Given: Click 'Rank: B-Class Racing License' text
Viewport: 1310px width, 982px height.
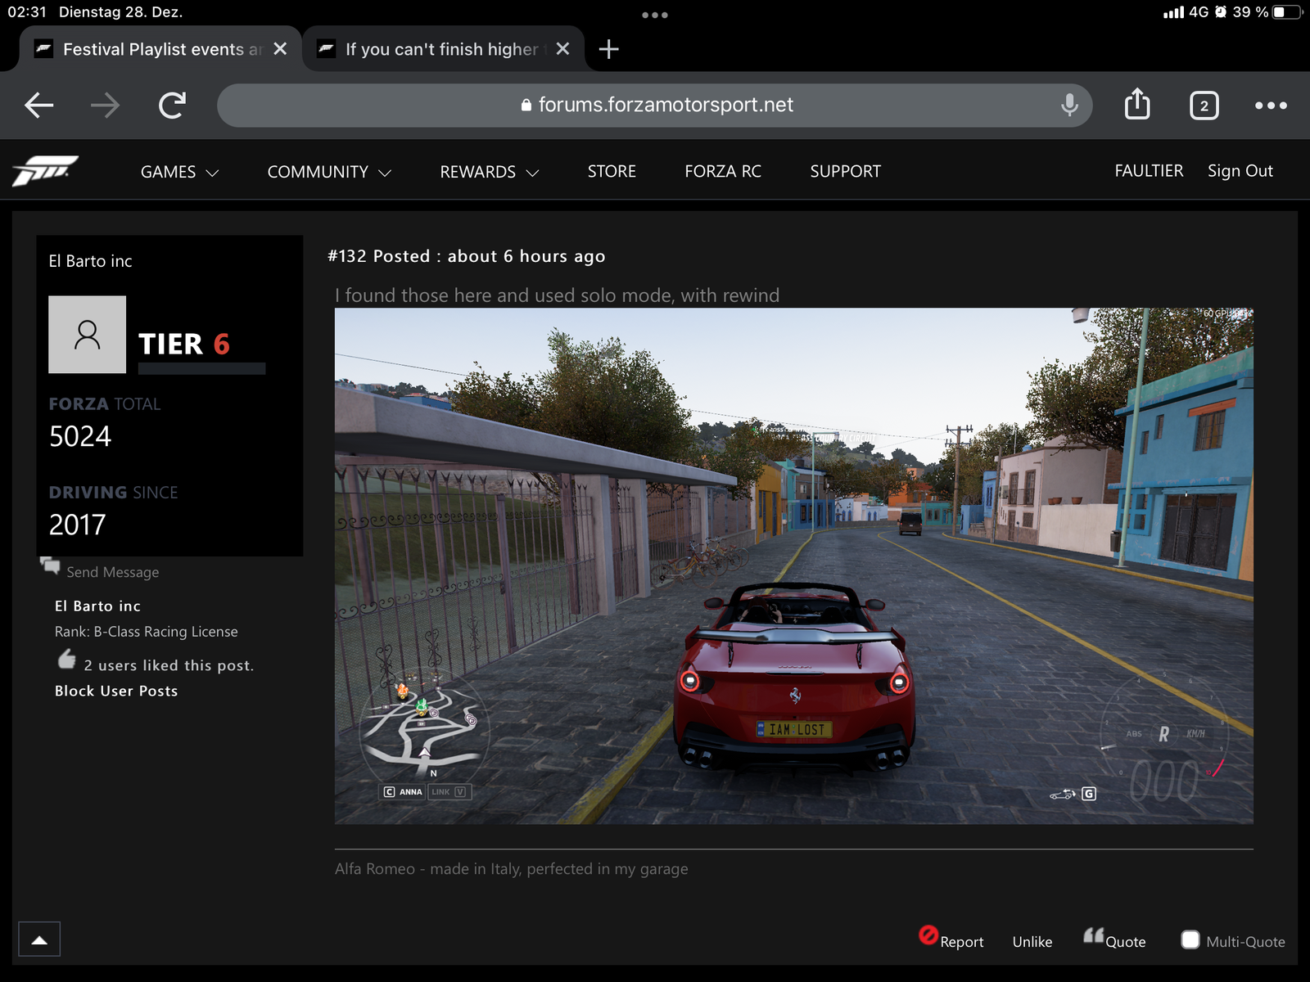Looking at the screenshot, I should click(x=147, y=632).
